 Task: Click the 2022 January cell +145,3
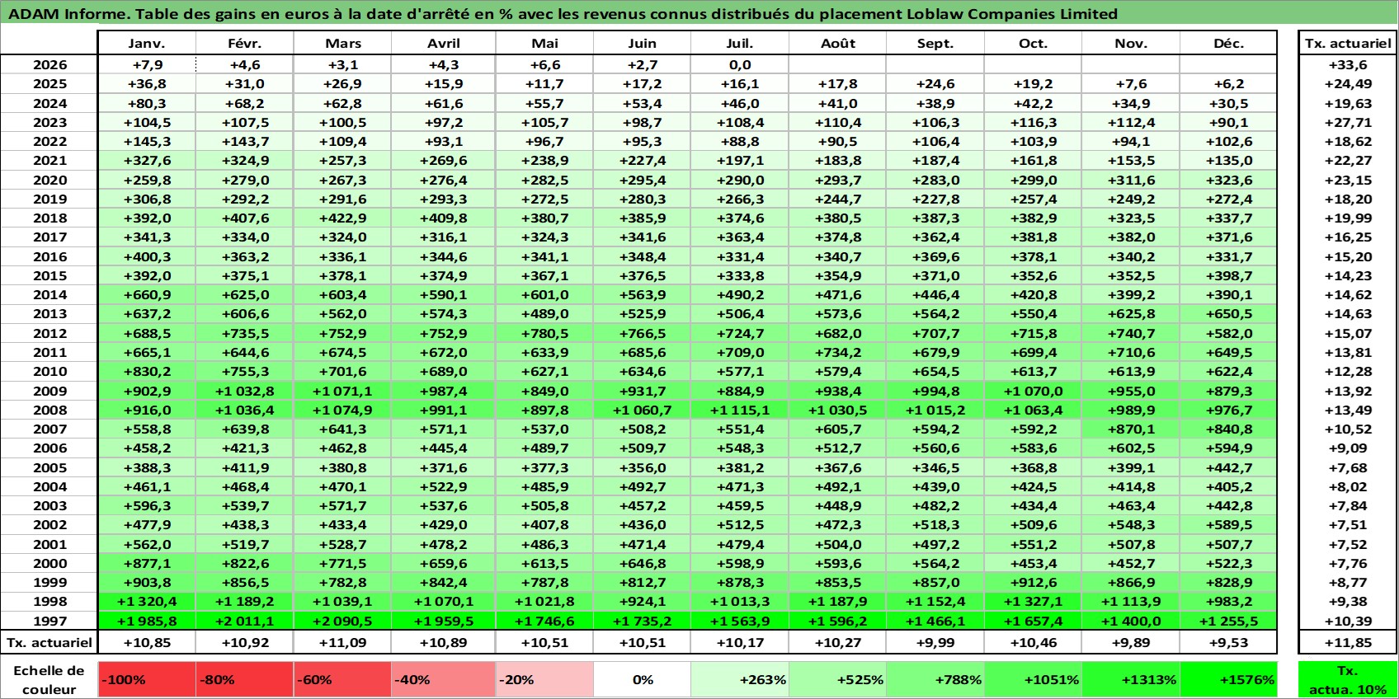point(147,142)
